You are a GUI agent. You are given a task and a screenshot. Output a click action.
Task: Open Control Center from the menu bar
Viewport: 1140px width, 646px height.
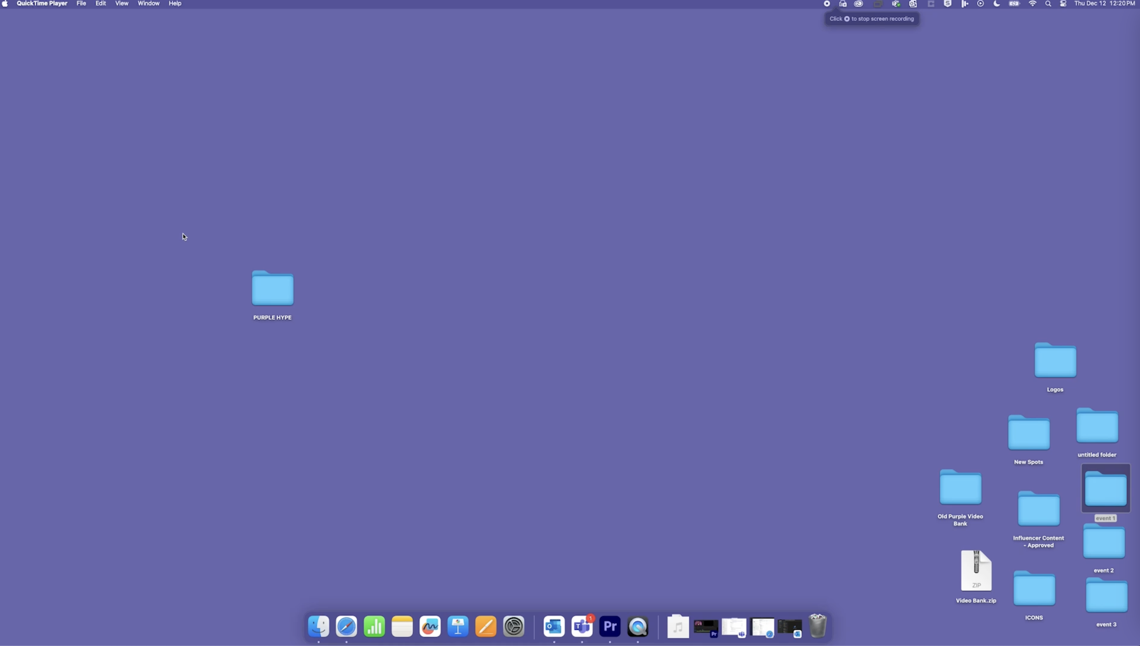[1063, 4]
